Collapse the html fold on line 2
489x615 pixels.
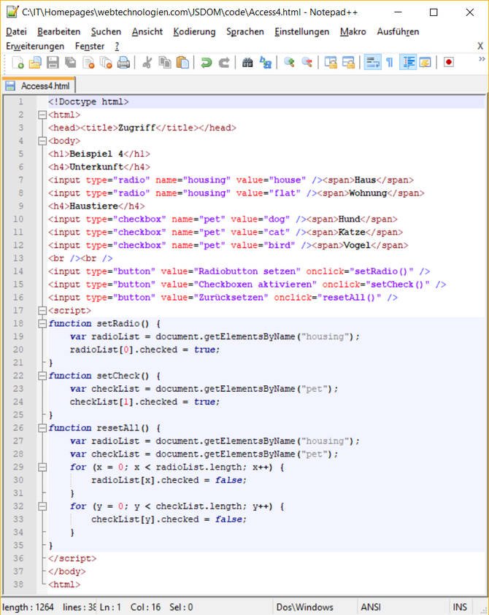42,115
